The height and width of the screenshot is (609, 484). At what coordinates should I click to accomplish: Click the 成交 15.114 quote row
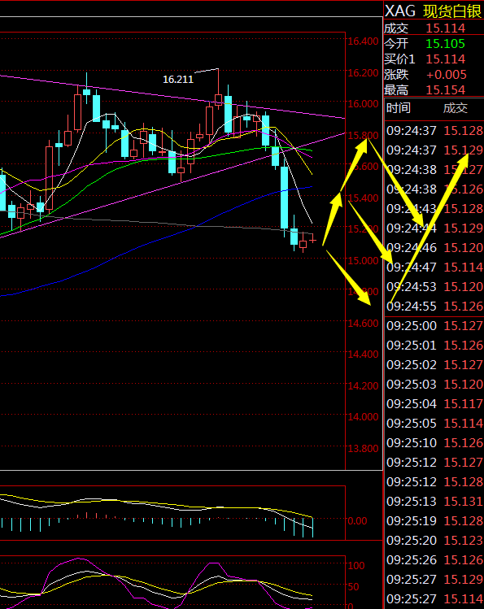tap(434, 28)
